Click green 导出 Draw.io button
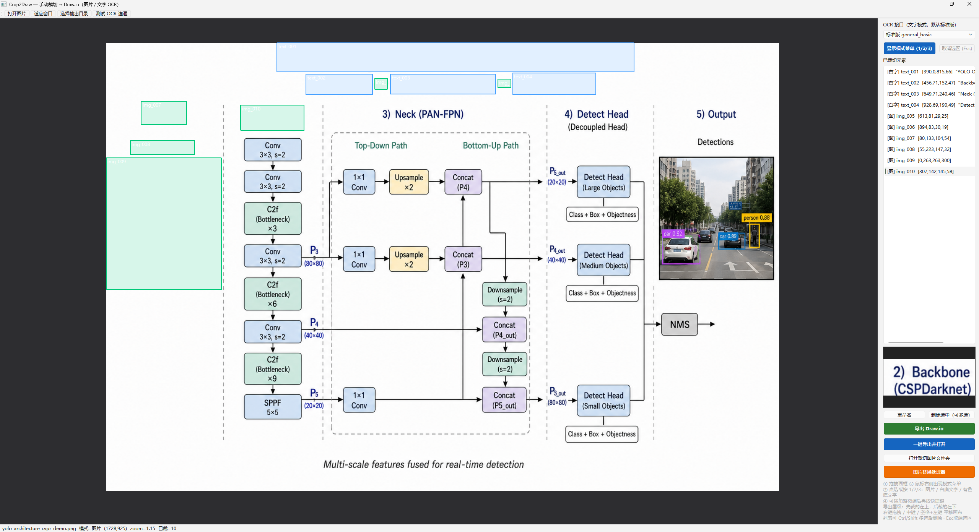Image resolution: width=979 pixels, height=532 pixels. 929,429
